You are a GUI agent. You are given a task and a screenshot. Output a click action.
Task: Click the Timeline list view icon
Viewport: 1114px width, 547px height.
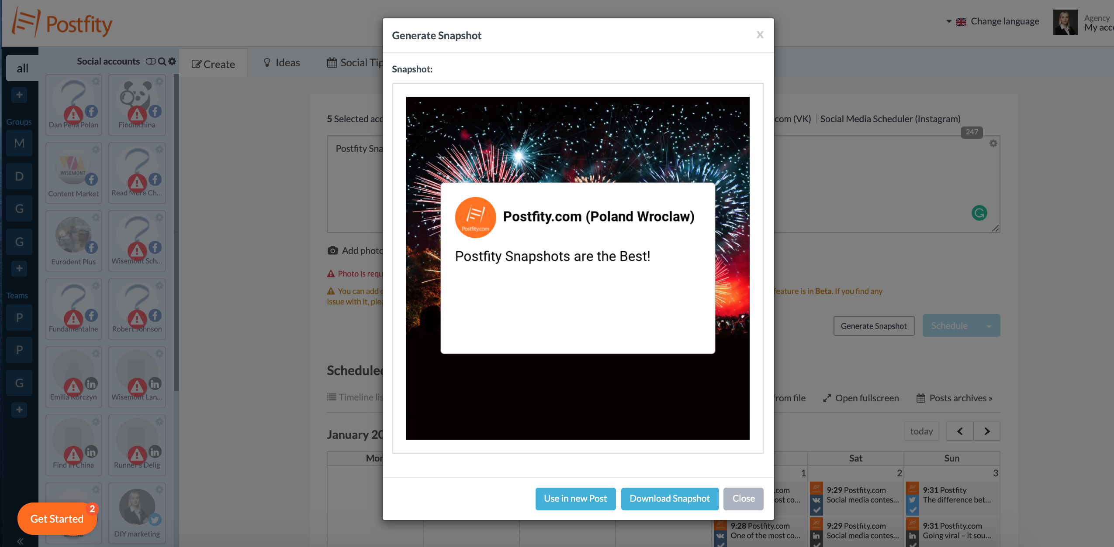(332, 397)
